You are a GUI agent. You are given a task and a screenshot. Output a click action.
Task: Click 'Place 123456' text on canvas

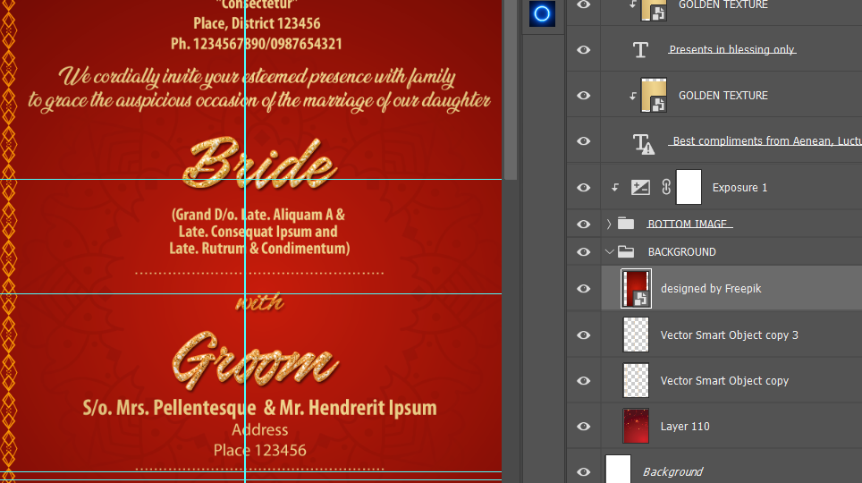tap(260, 451)
